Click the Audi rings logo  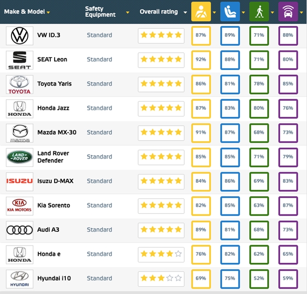(x=20, y=230)
